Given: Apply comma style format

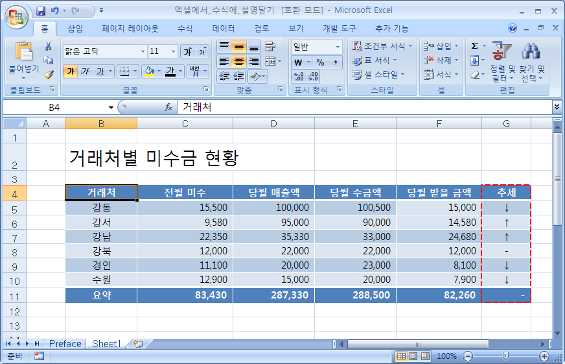Looking at the screenshot, I should [x=335, y=62].
